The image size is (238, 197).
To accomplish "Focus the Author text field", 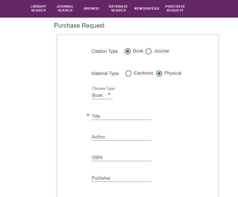I will tap(121, 137).
